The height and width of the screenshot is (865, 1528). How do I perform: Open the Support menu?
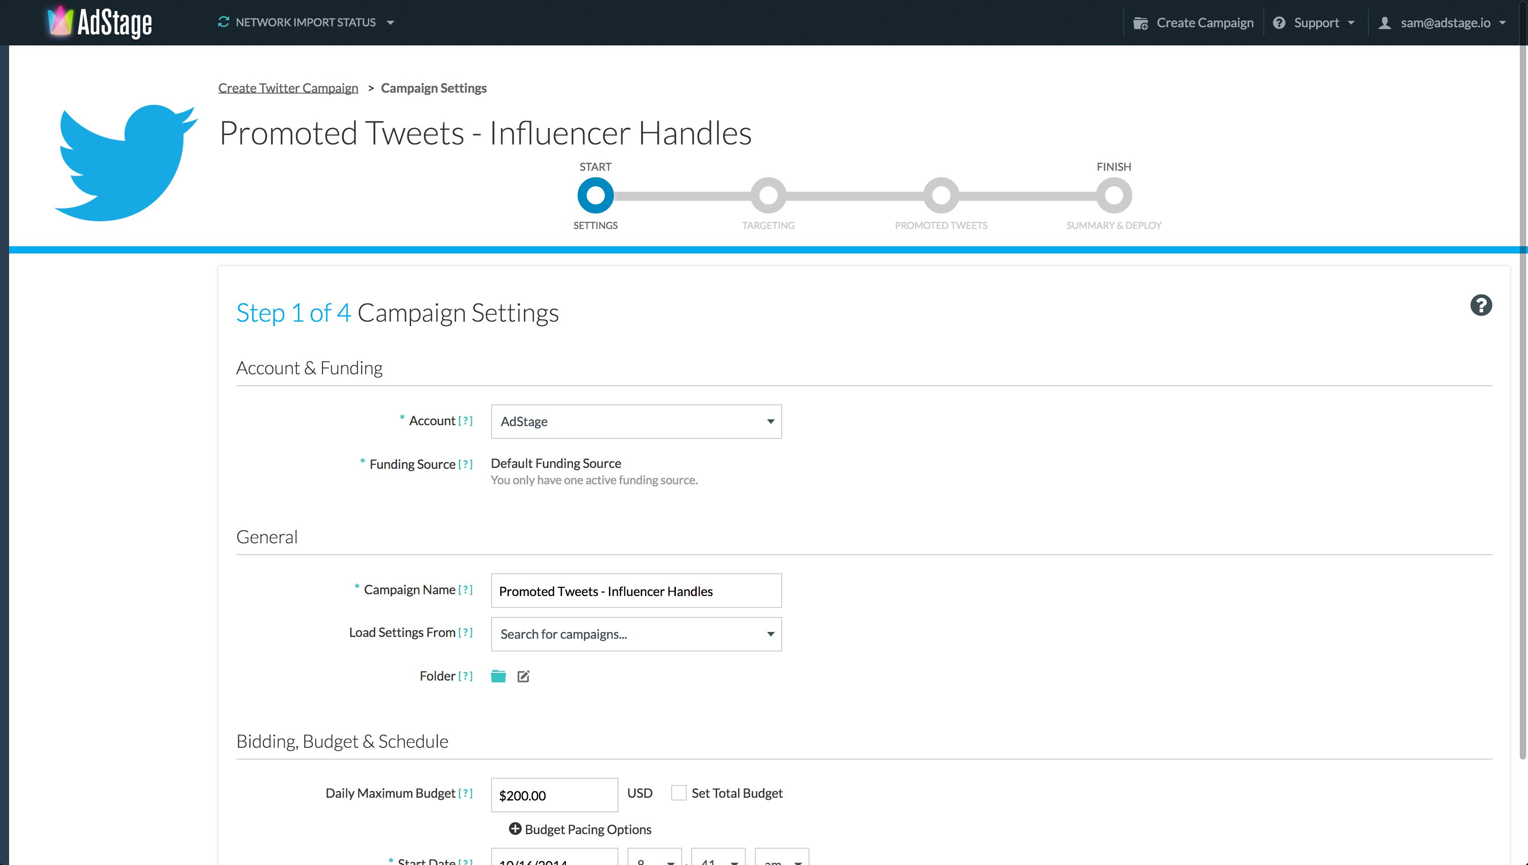[1314, 23]
